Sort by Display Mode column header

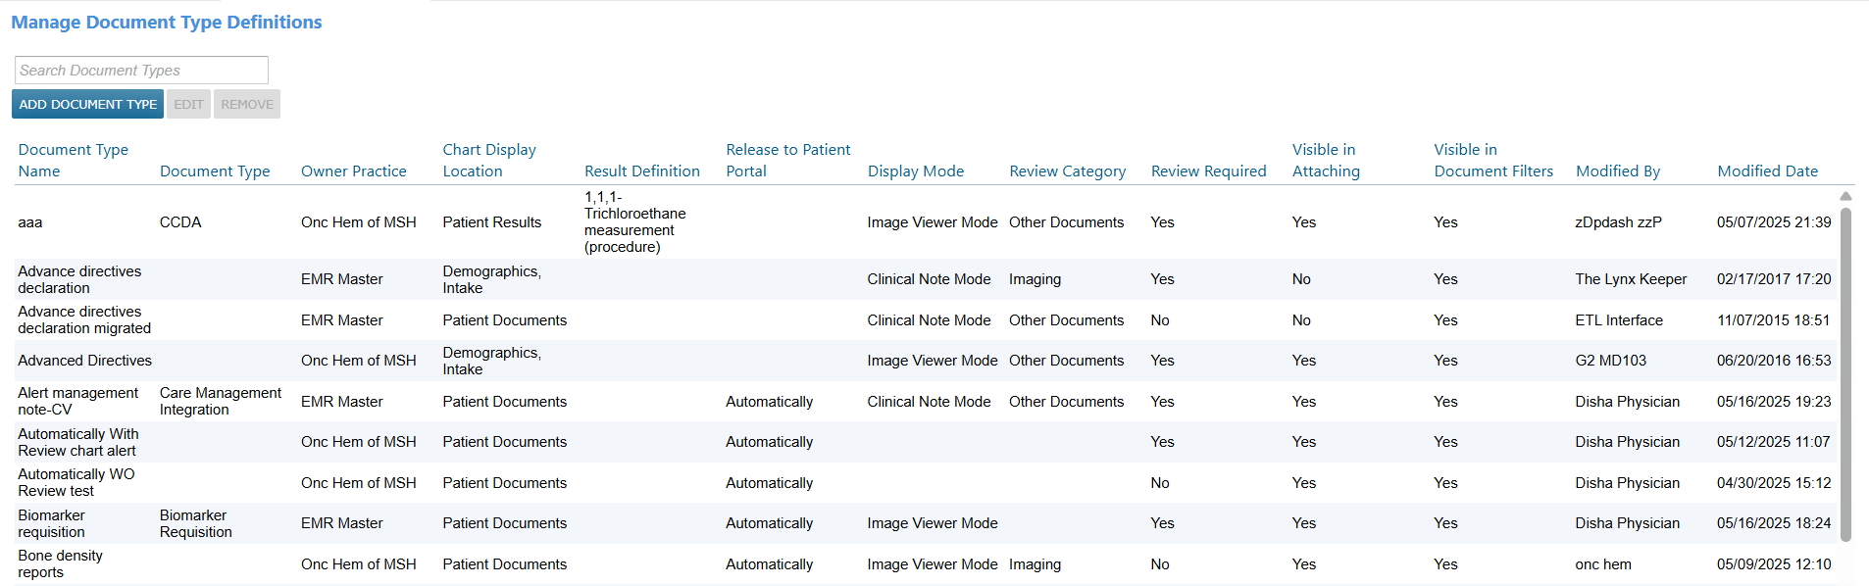(915, 171)
